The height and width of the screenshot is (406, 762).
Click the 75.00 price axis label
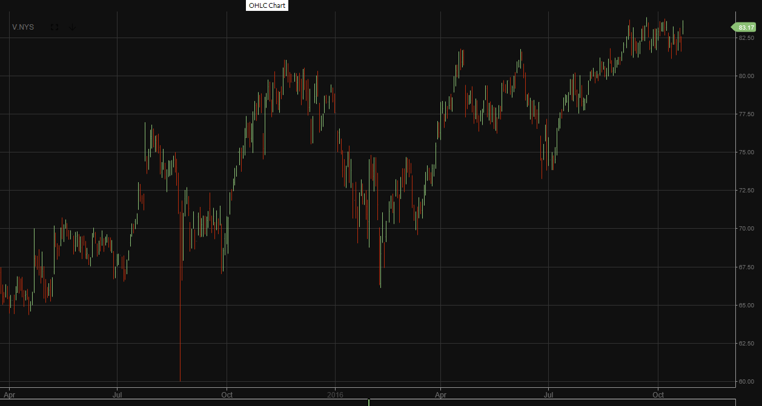[x=746, y=152]
